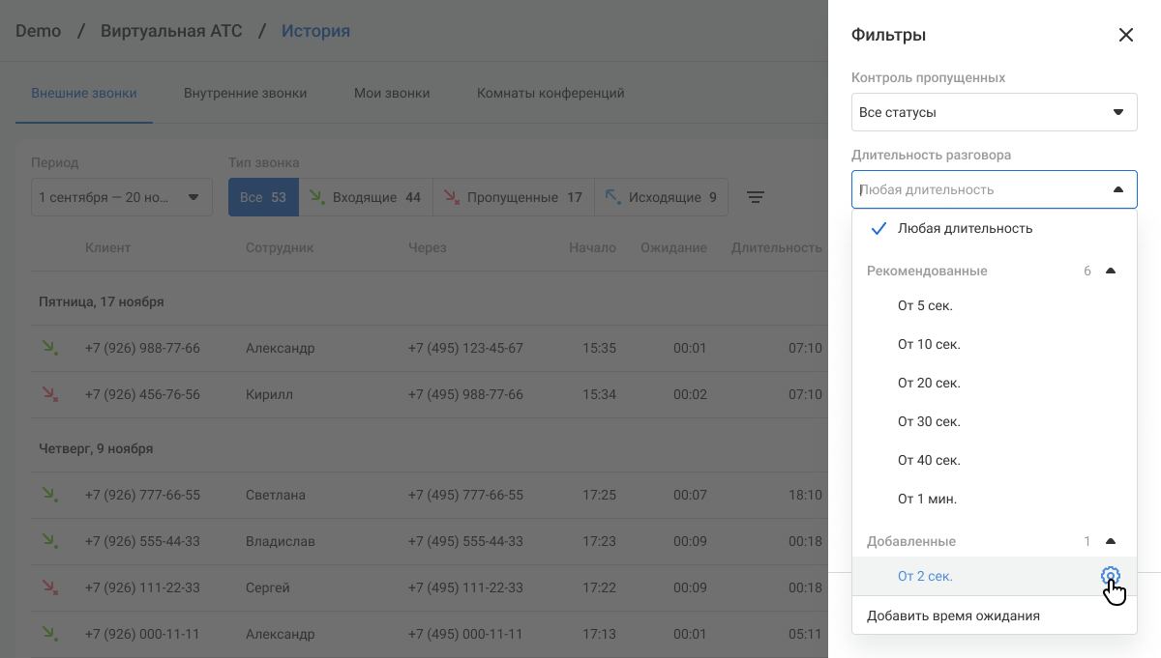The width and height of the screenshot is (1161, 658).
Task: Click employee Сергей in the table
Action: click(x=268, y=587)
